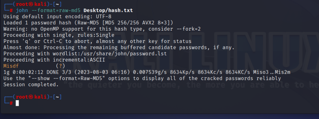
Task: Click the [~] directory indicator in bottom prompt
Action: pos(57,97)
